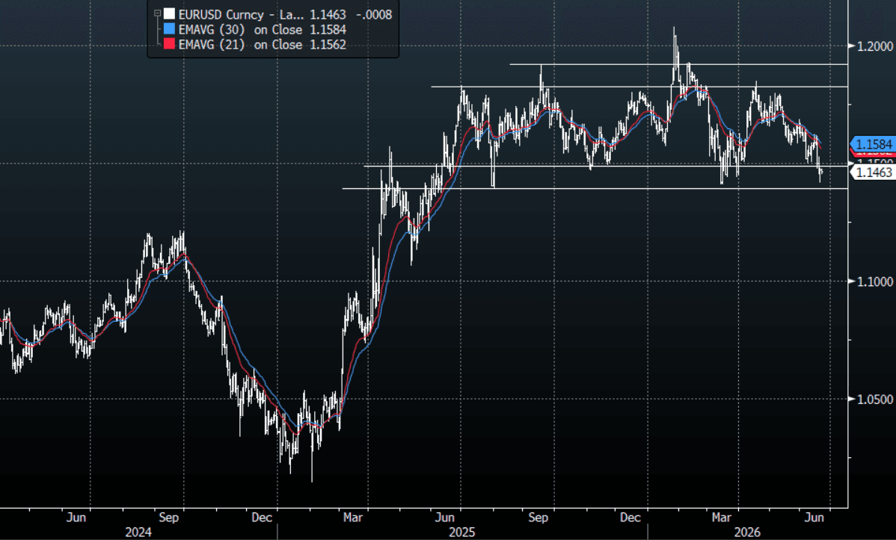Click the white 1.1463 last price tag
Image resolution: width=896 pixels, height=540 pixels.
coord(873,172)
